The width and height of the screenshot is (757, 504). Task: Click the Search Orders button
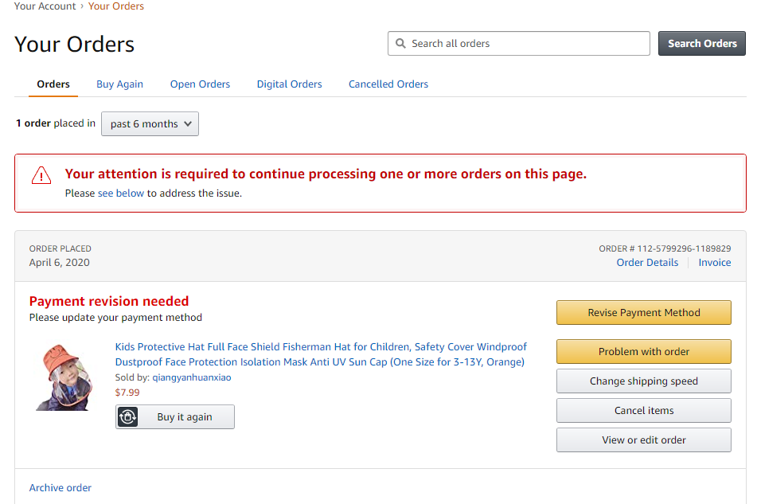click(701, 44)
